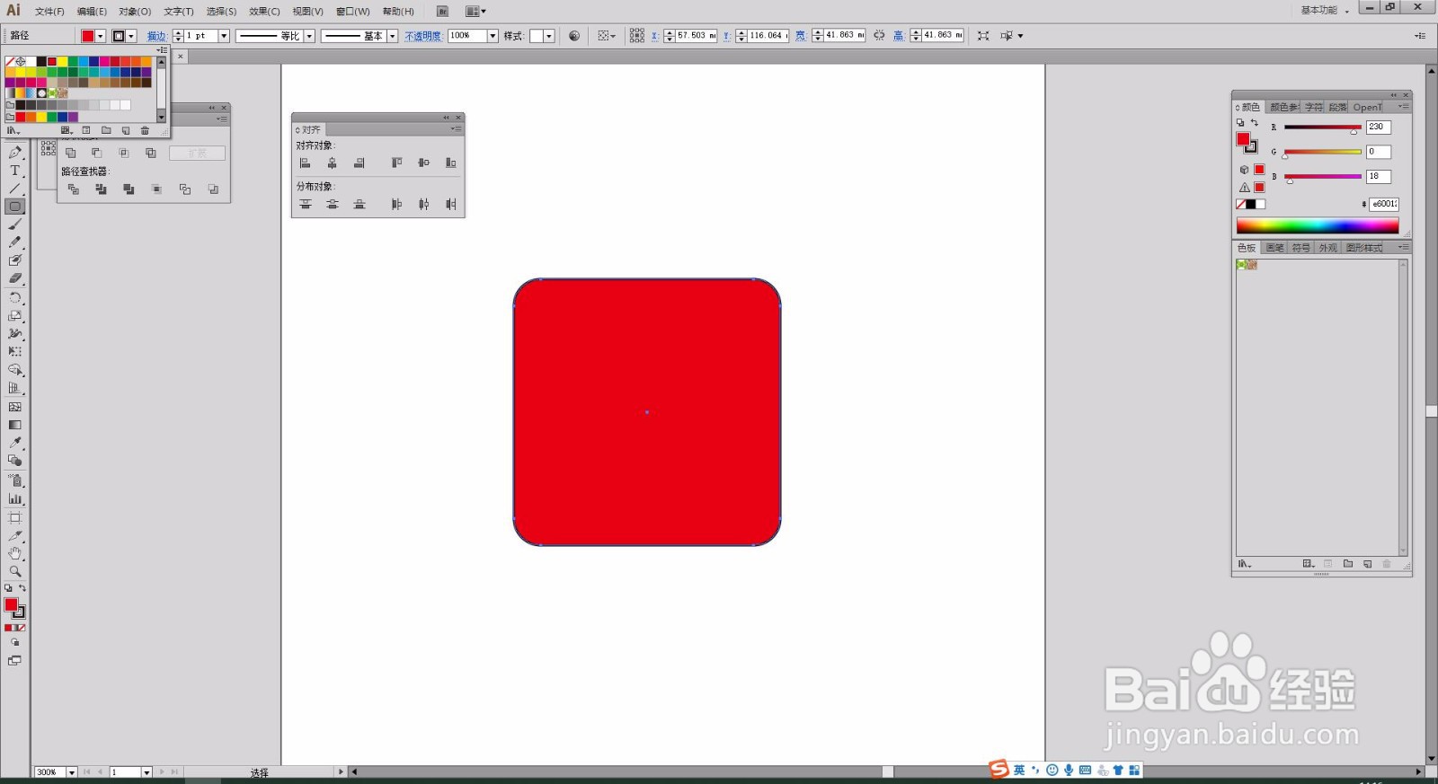
Task: Reset to default fill and stroke in toolbar
Action: [x=8, y=588]
